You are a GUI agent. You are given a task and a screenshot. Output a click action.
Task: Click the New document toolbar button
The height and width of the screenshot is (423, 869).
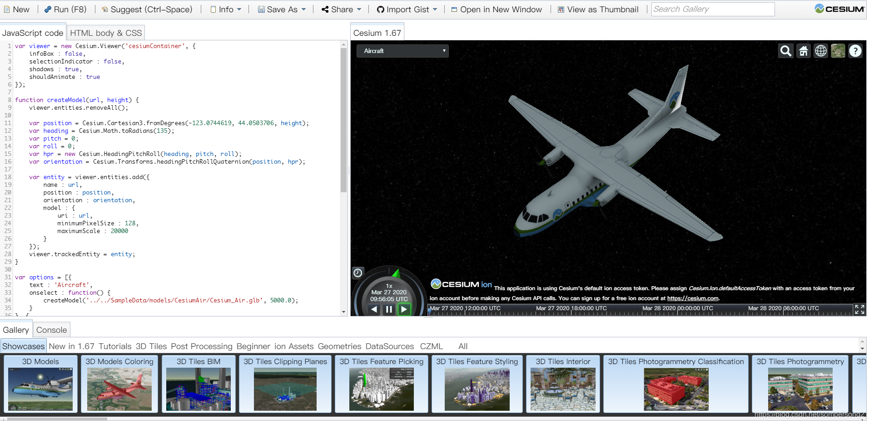tap(17, 10)
